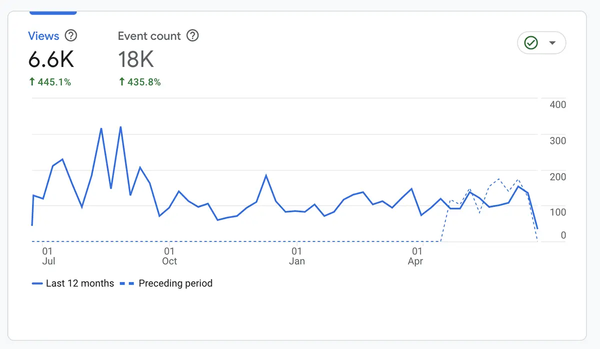This screenshot has height=349, width=600.
Task: Open the Views metric help tooltip
Action: [x=70, y=35]
